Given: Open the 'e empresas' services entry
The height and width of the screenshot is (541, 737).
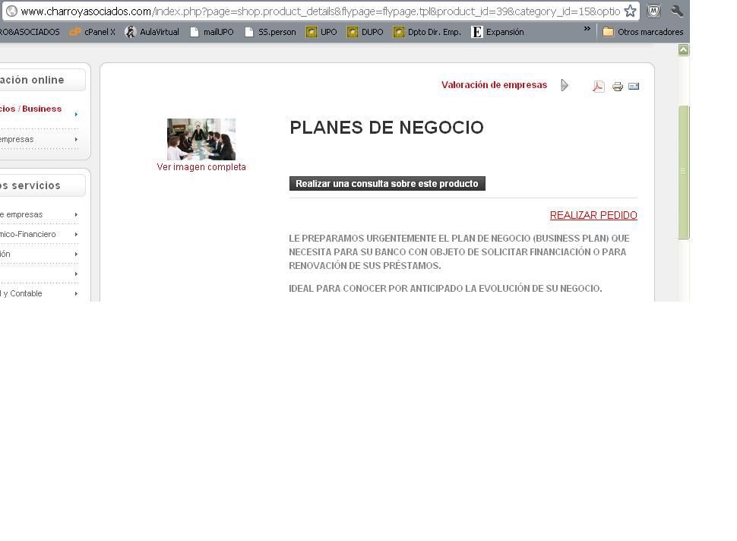Looking at the screenshot, I should 21,214.
